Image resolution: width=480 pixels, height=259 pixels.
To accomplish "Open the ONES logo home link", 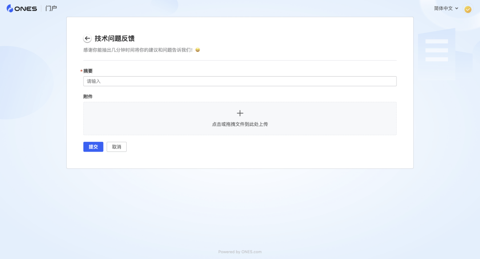I will coord(22,8).
